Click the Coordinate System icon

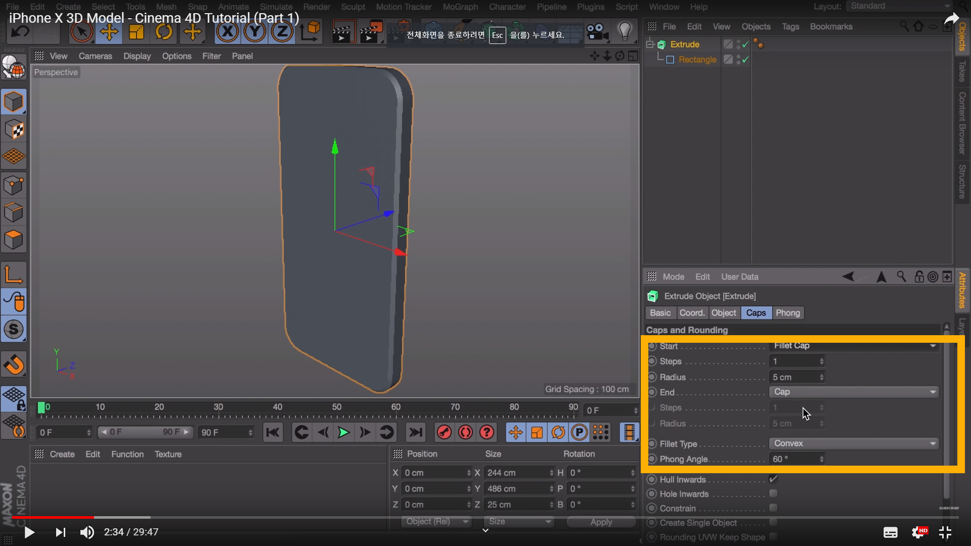(x=310, y=32)
